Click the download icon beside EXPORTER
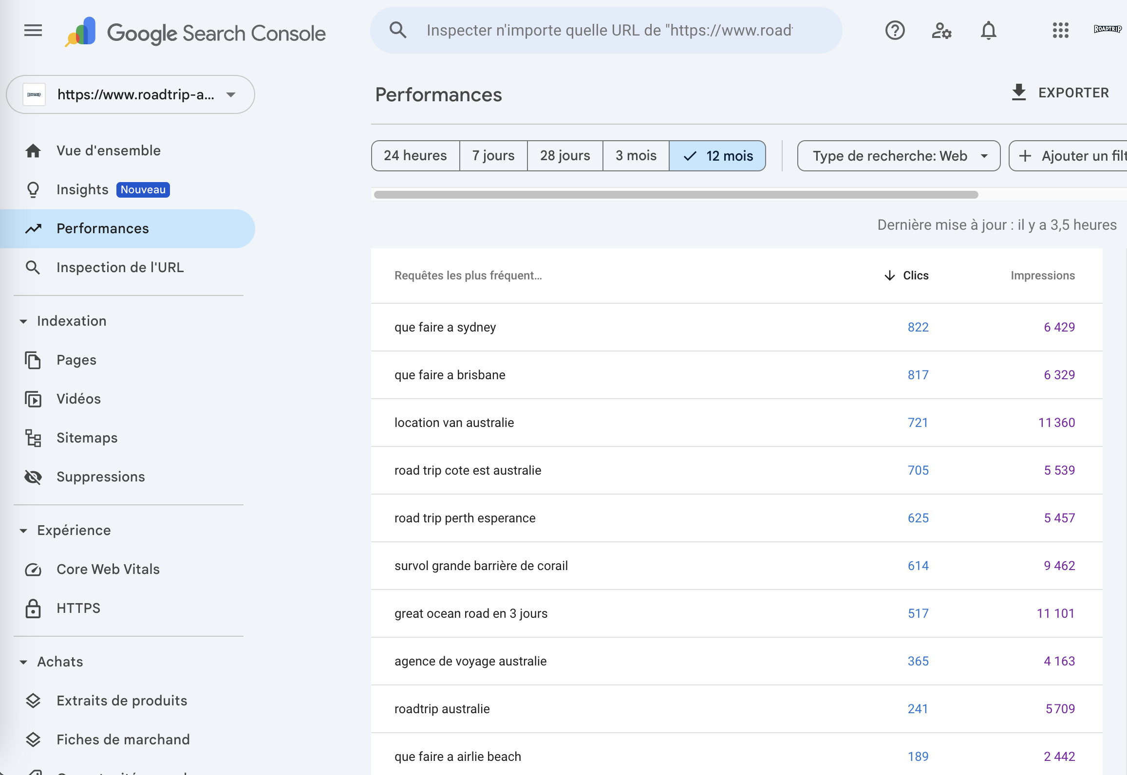 [1018, 92]
